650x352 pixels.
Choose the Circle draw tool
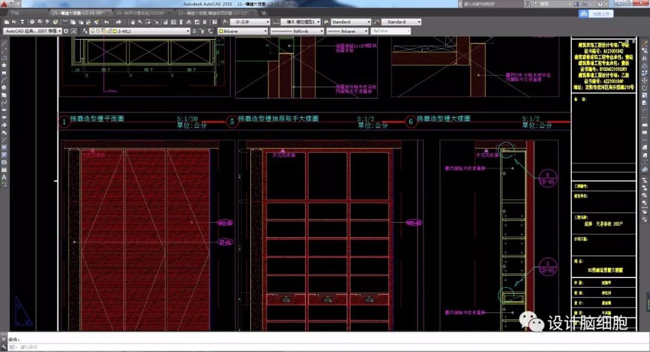click(4, 88)
